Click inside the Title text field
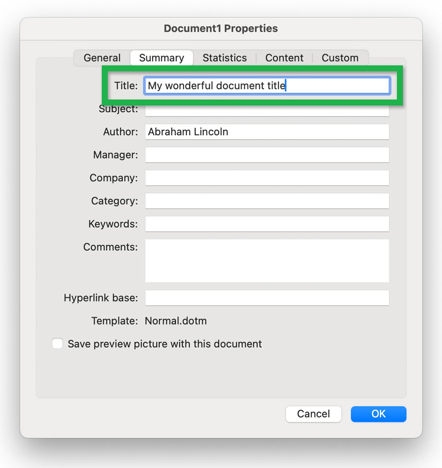 click(x=267, y=85)
